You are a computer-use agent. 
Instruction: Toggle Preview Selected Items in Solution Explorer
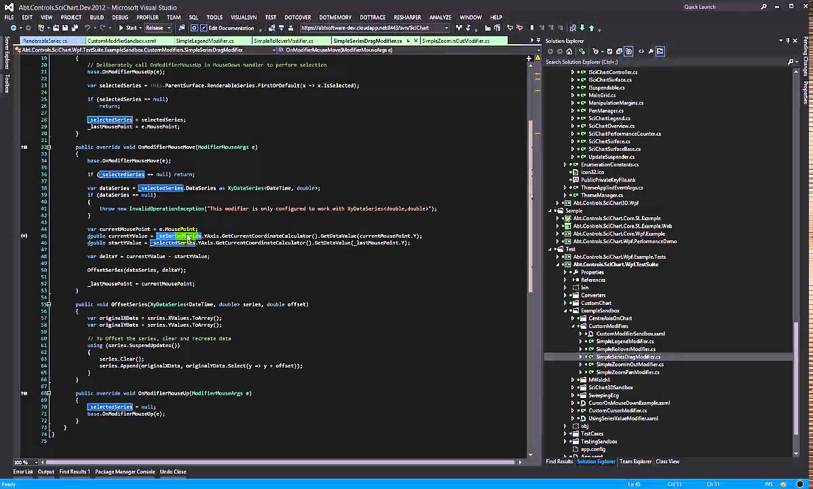tap(660, 52)
